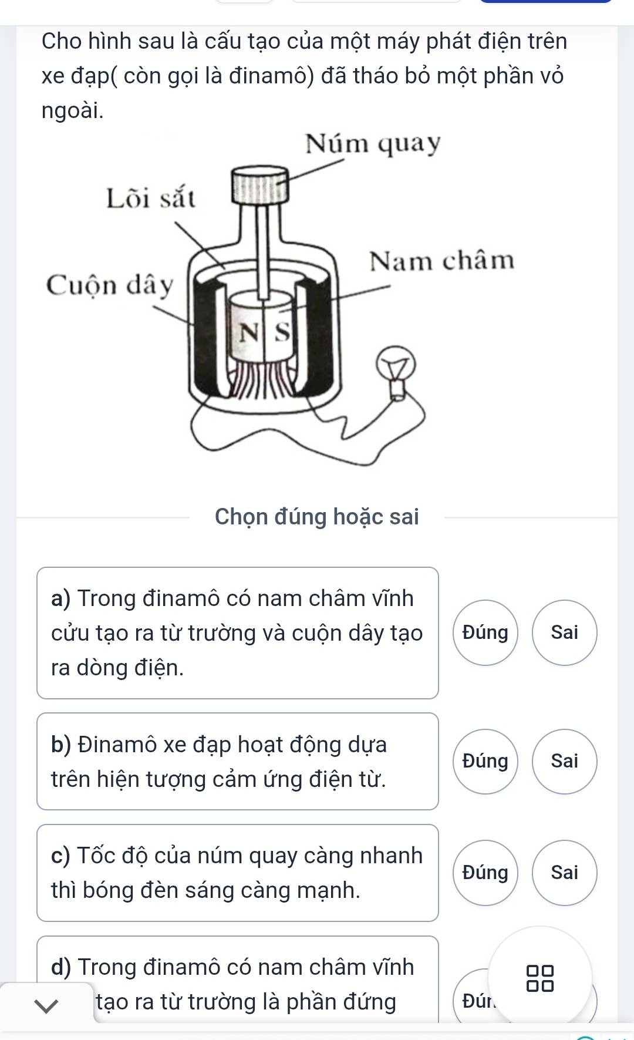The image size is (634, 1040).
Task: Choose Đúng for statement c
Action: [485, 873]
